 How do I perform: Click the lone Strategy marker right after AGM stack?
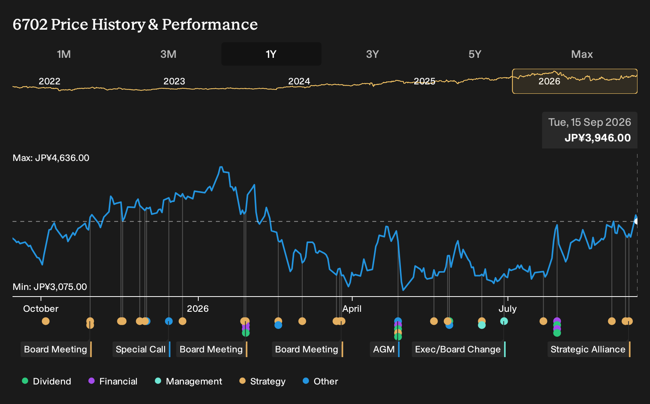[434, 321]
